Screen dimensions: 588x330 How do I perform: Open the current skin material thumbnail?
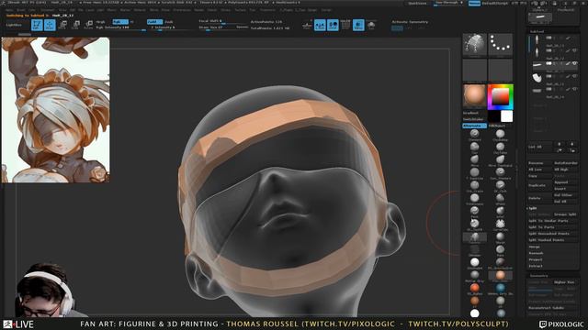coord(474,95)
